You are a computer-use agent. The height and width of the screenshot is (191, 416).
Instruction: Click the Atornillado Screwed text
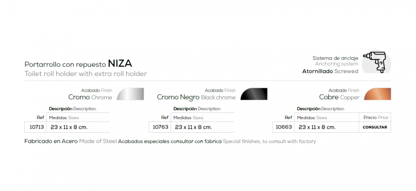[330, 71]
